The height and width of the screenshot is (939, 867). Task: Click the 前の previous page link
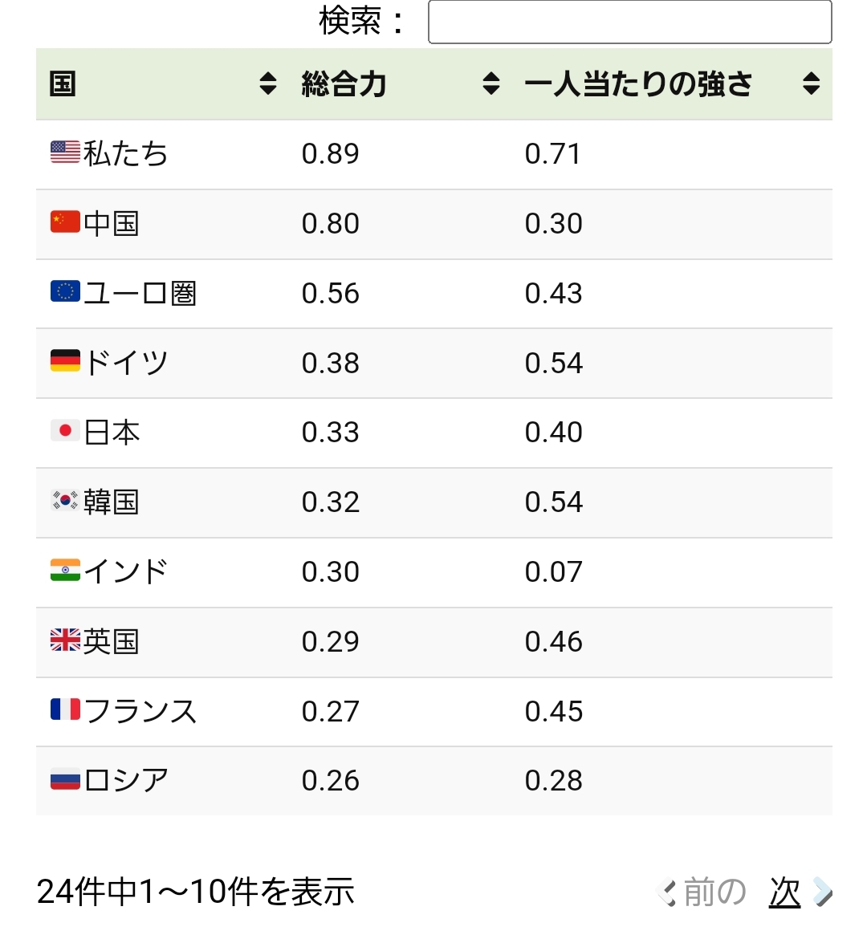click(x=714, y=892)
